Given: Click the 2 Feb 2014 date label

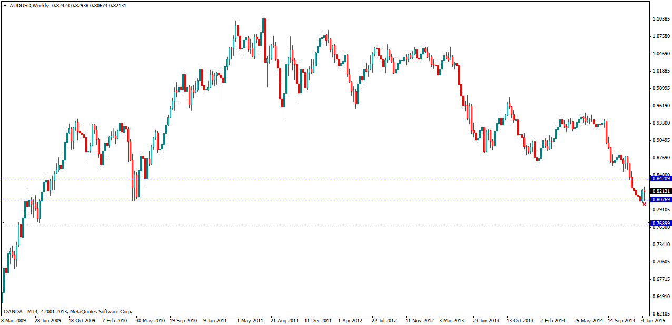Looking at the screenshot, I should [552, 320].
